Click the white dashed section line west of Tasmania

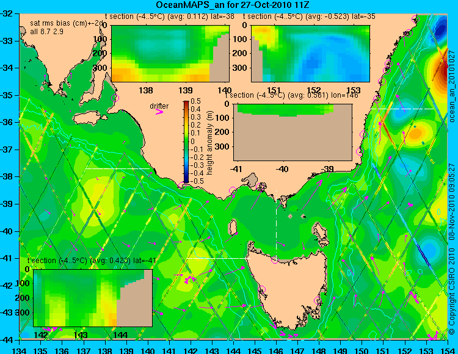pos(218,258)
